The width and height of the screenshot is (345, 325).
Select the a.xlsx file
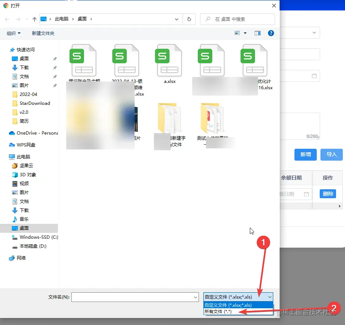[170, 64]
